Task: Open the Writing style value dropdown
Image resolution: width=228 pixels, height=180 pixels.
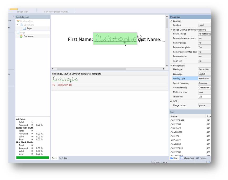Action: (204, 79)
